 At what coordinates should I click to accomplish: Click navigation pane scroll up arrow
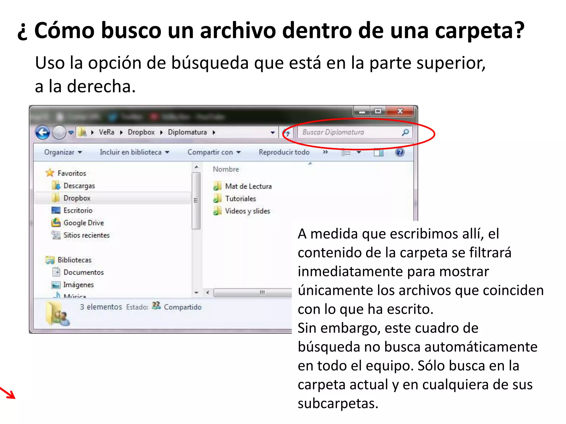(x=196, y=167)
